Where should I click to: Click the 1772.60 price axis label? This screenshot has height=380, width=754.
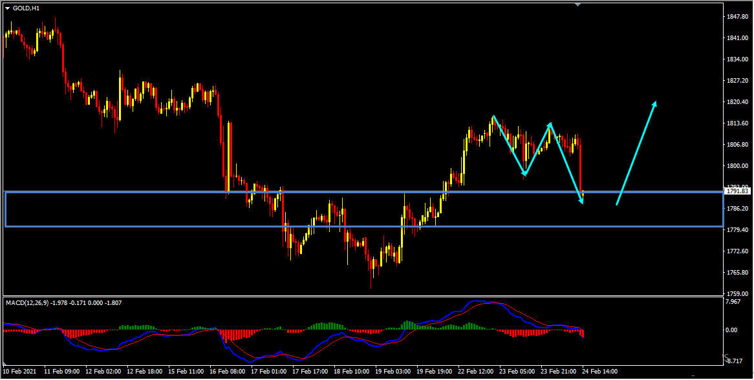(x=737, y=251)
